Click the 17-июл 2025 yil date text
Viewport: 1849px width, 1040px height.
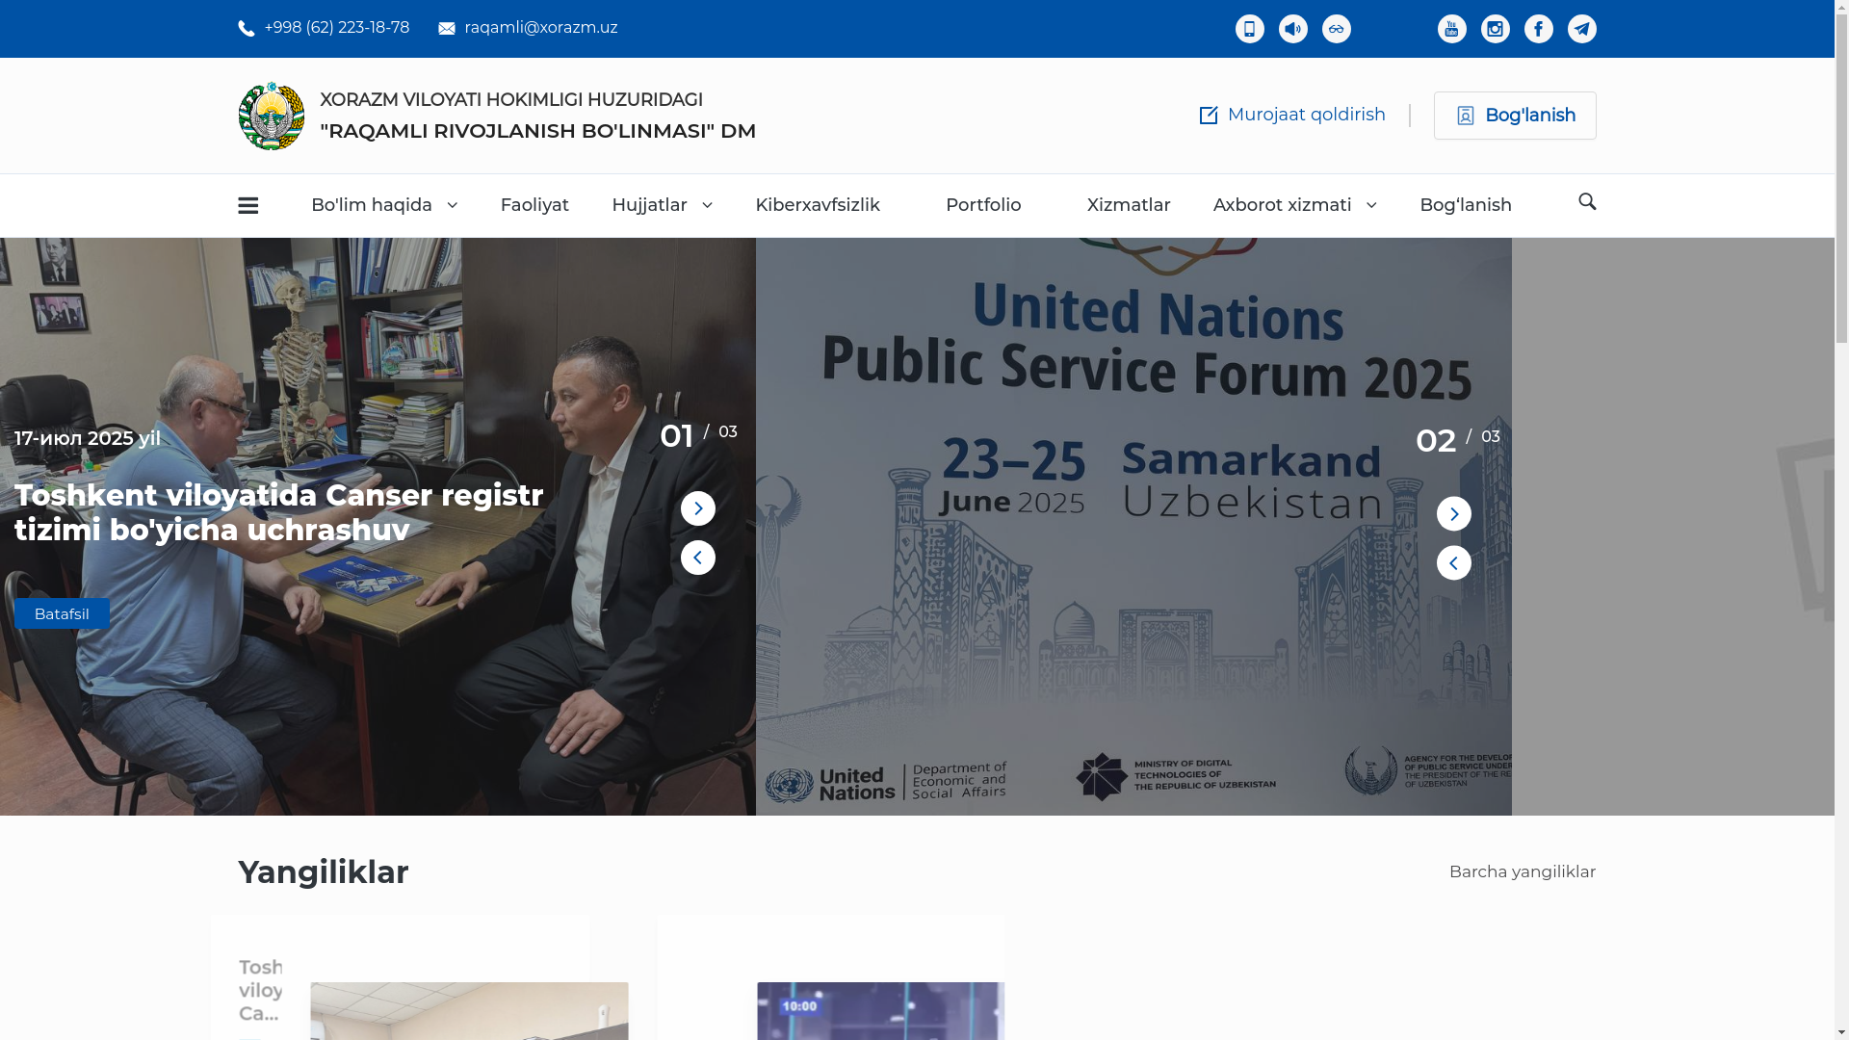point(88,438)
